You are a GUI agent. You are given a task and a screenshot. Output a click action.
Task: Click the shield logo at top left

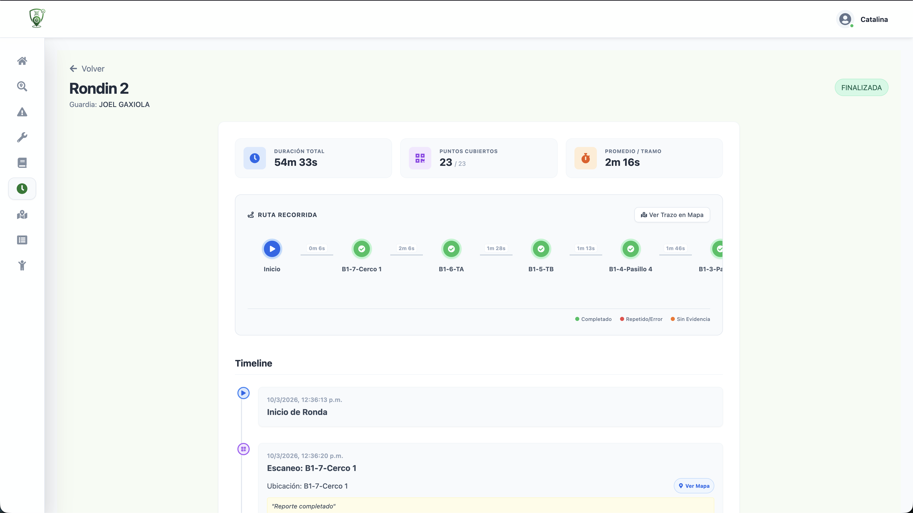[37, 18]
